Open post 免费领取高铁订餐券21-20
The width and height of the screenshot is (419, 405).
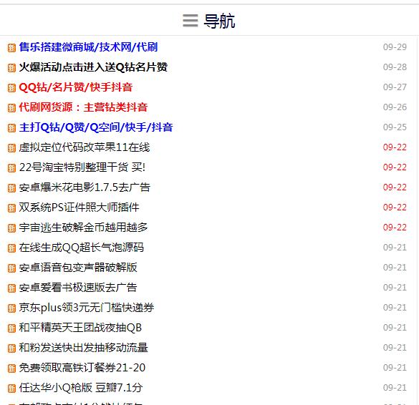click(82, 368)
